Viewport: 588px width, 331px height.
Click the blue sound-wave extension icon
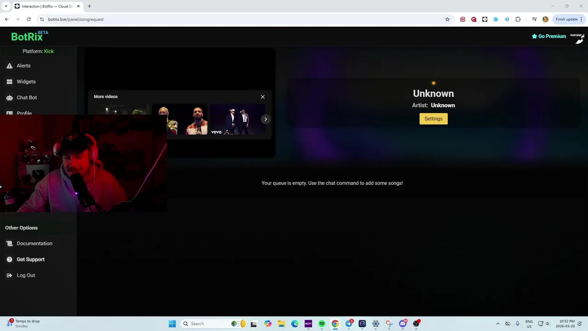[x=507, y=19]
